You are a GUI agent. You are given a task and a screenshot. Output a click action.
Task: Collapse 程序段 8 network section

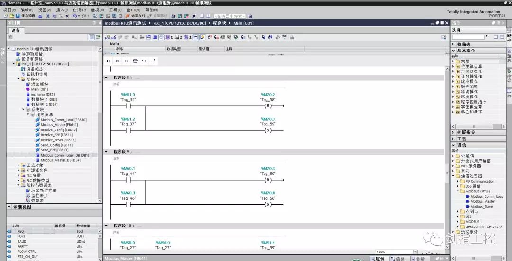(x=106, y=77)
